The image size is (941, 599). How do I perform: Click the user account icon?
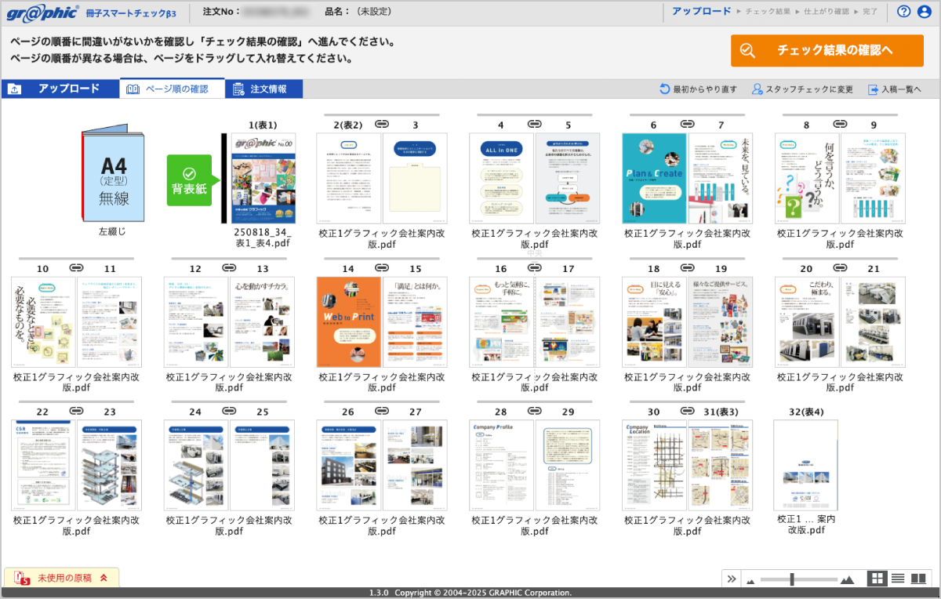(924, 11)
